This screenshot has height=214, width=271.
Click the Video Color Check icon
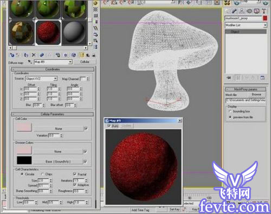point(95,22)
